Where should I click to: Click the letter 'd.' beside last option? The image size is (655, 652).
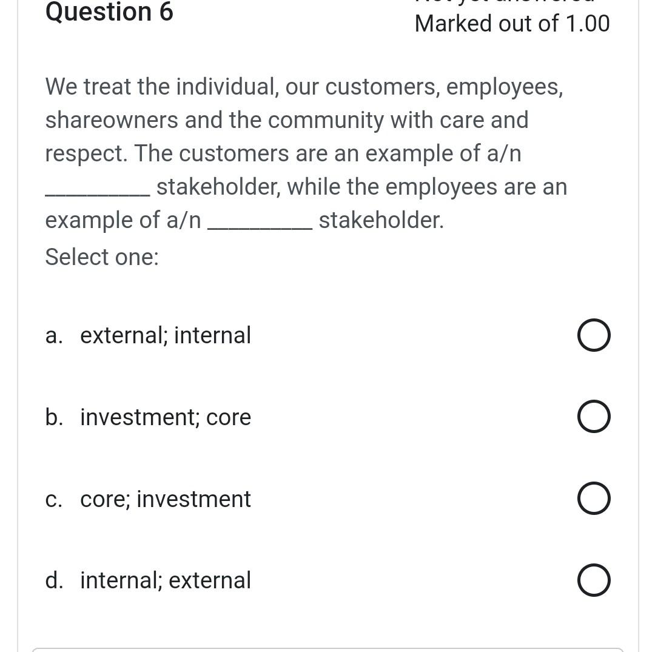point(54,580)
